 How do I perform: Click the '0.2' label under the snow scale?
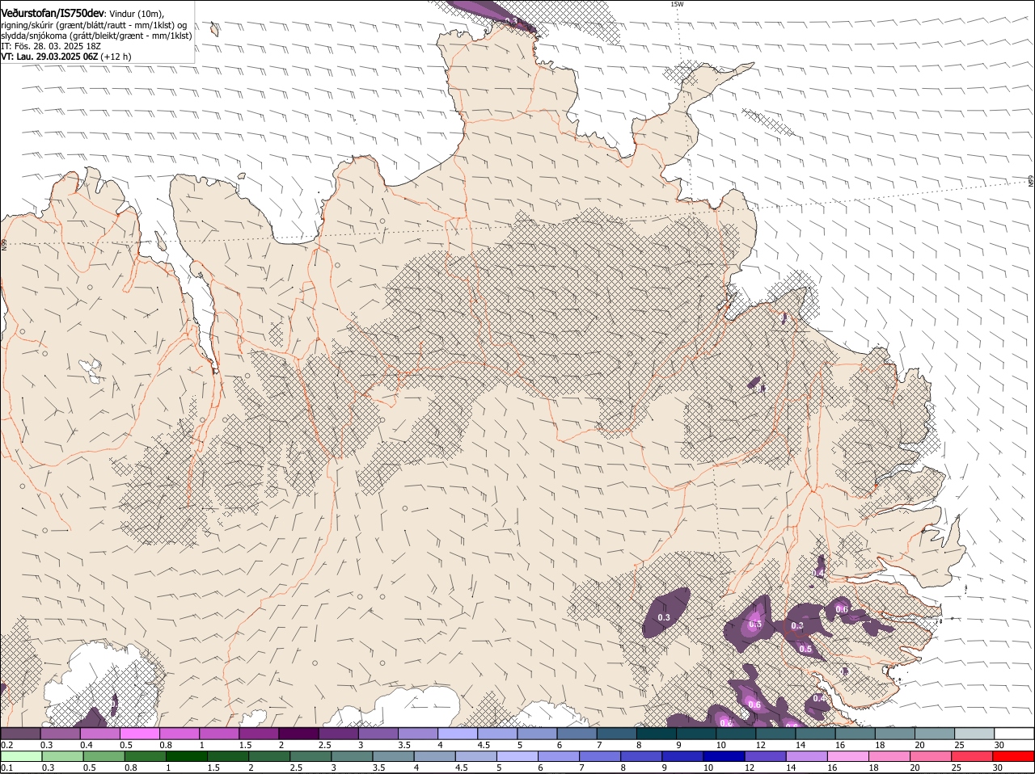pos(6,744)
